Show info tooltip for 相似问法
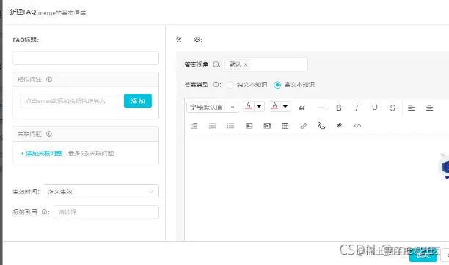This screenshot has width=449, height=265. pyautogui.click(x=49, y=80)
